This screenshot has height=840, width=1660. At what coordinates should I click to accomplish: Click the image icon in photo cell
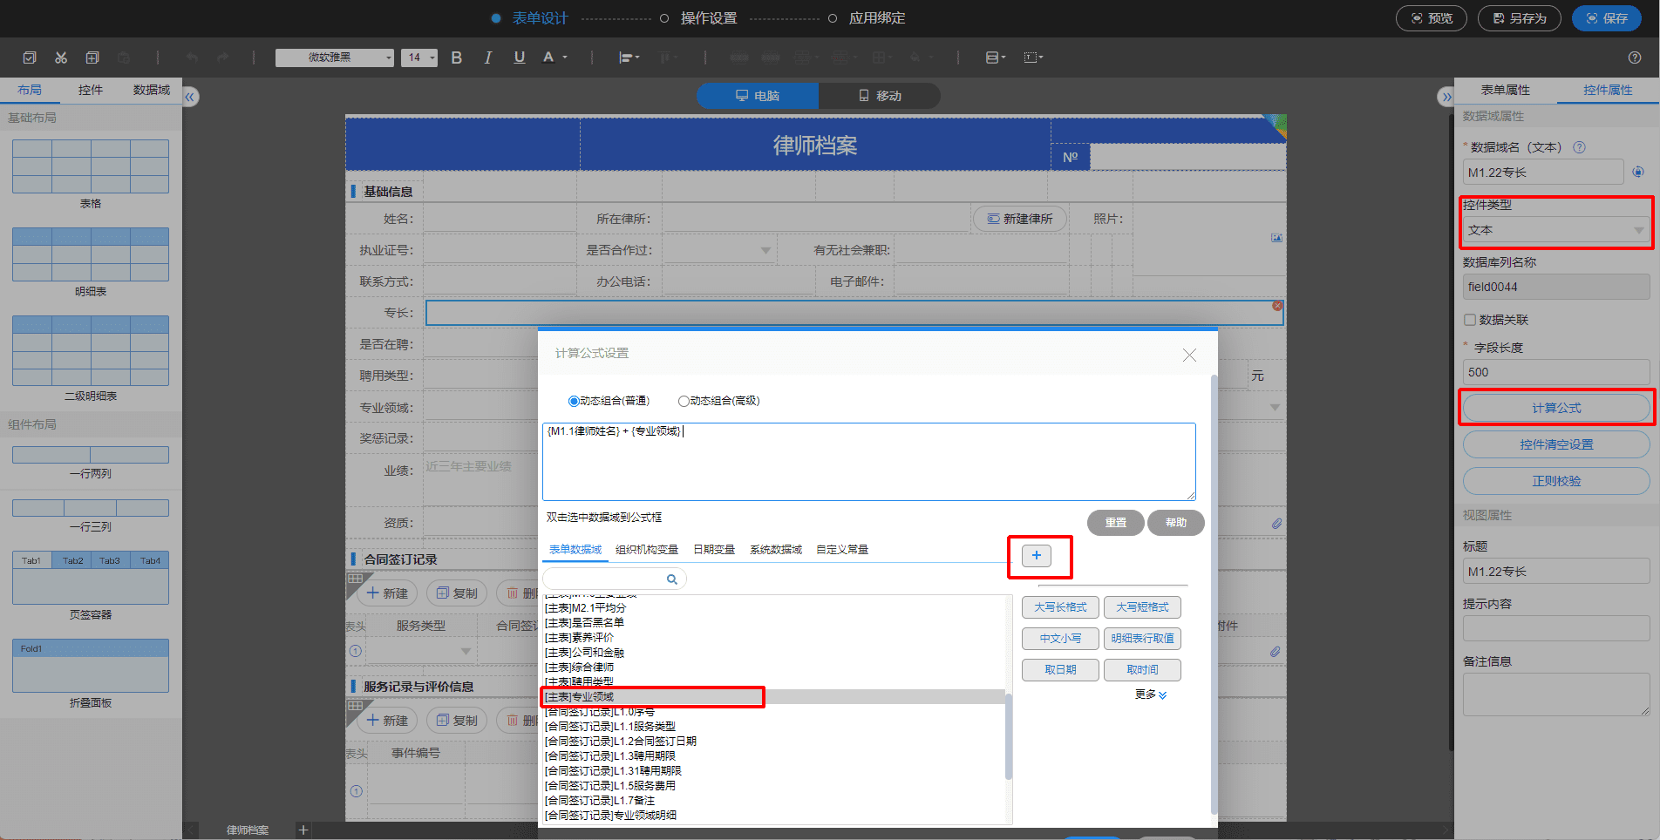click(x=1276, y=238)
